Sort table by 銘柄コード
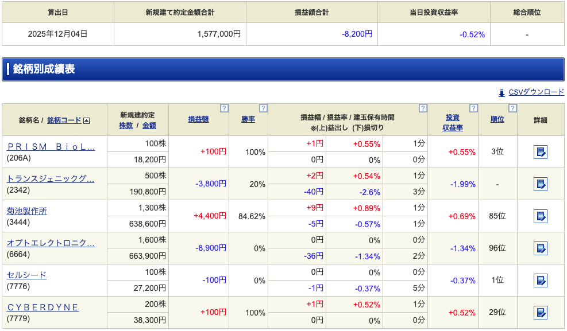567x331 pixels. [x=64, y=120]
